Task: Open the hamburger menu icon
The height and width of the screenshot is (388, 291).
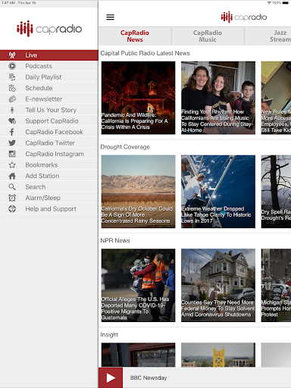Action: point(110,17)
